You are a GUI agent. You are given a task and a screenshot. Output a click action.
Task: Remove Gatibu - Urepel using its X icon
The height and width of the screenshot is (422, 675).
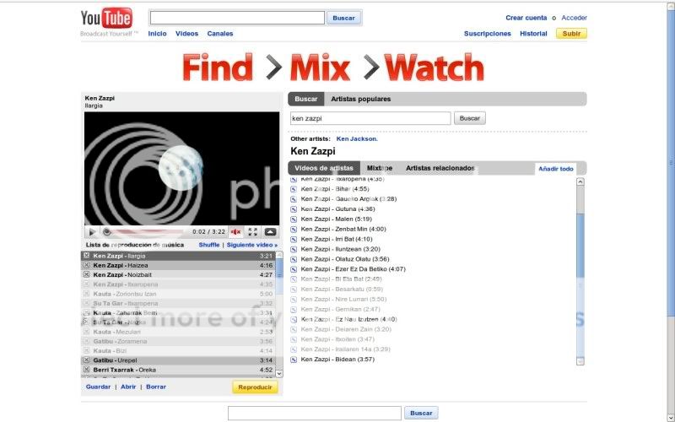[86, 360]
